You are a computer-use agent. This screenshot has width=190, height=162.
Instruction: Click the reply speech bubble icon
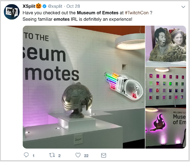(x=26, y=155)
